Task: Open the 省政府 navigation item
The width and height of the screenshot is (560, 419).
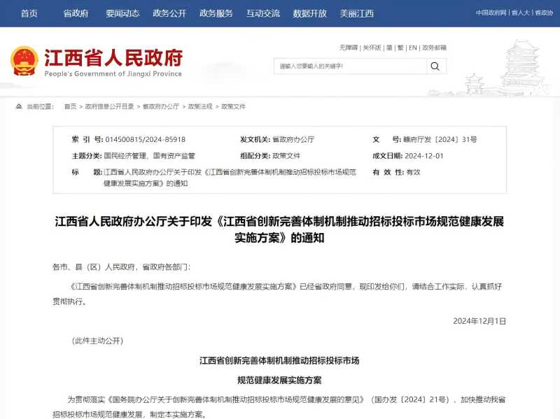Action: point(76,13)
